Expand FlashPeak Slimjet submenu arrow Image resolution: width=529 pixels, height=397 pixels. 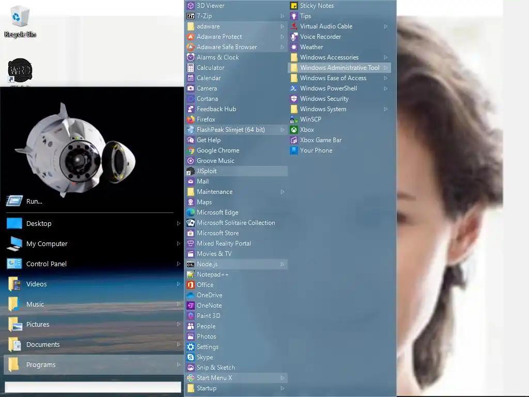click(283, 130)
